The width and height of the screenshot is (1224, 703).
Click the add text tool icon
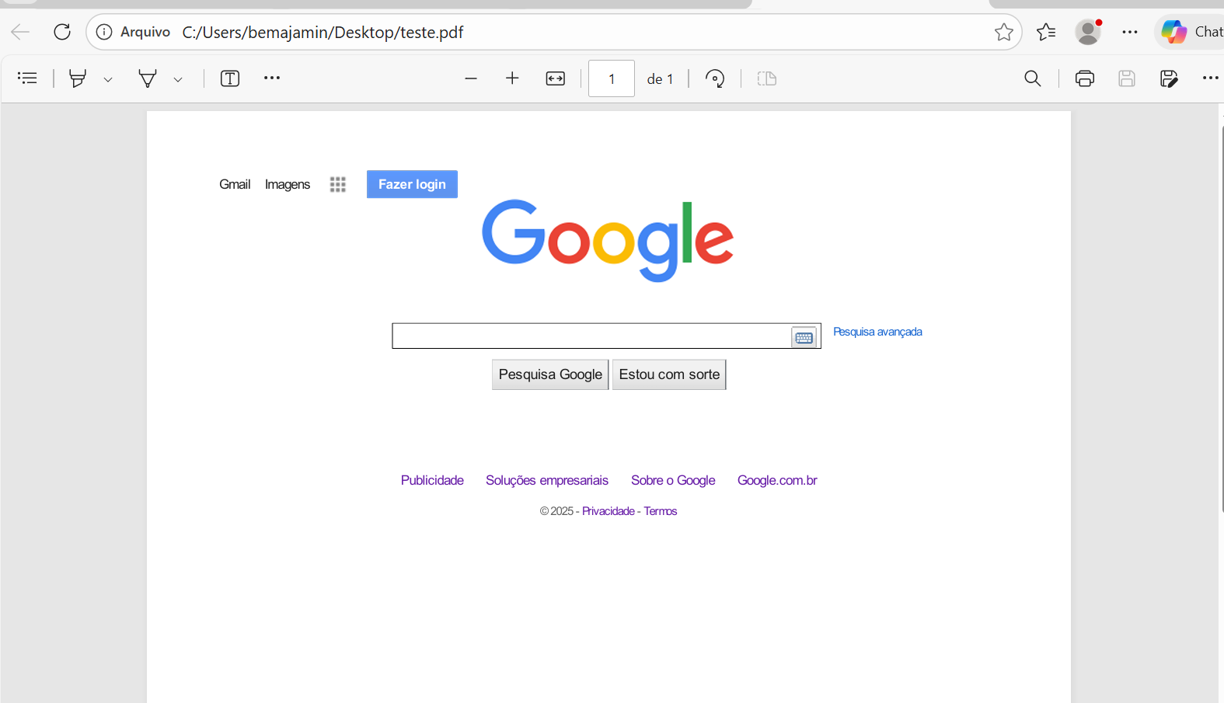point(230,78)
